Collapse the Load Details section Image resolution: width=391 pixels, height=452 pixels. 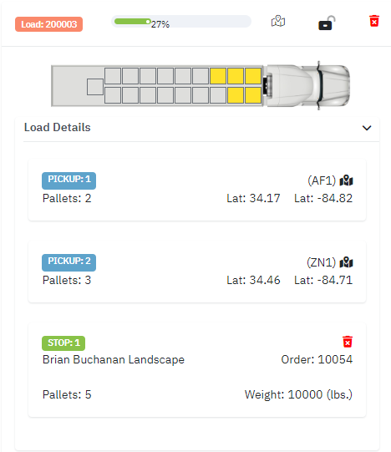[367, 128]
